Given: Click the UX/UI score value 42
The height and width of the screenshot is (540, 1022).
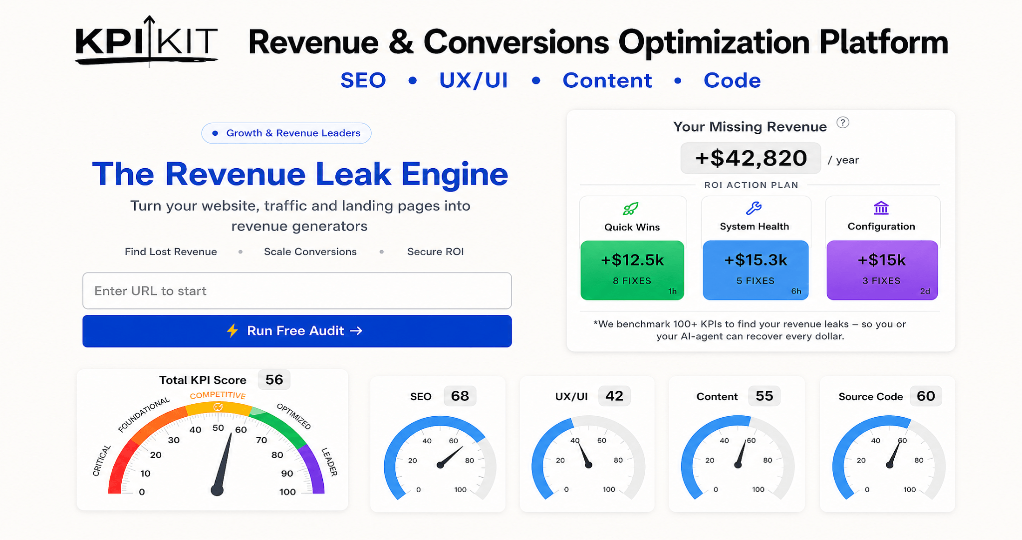Looking at the screenshot, I should [614, 396].
